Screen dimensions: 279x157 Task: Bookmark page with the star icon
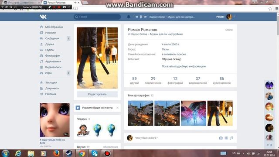pos(270,9)
